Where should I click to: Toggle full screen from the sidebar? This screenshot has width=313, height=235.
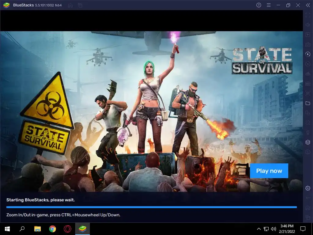pyautogui.click(x=307, y=15)
